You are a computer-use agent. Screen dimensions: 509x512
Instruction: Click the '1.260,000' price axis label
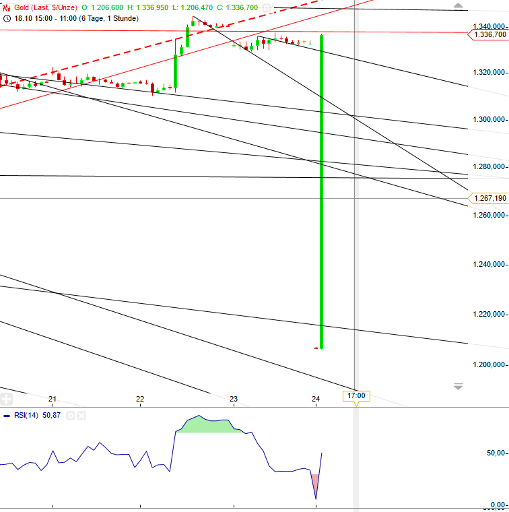[x=489, y=215]
